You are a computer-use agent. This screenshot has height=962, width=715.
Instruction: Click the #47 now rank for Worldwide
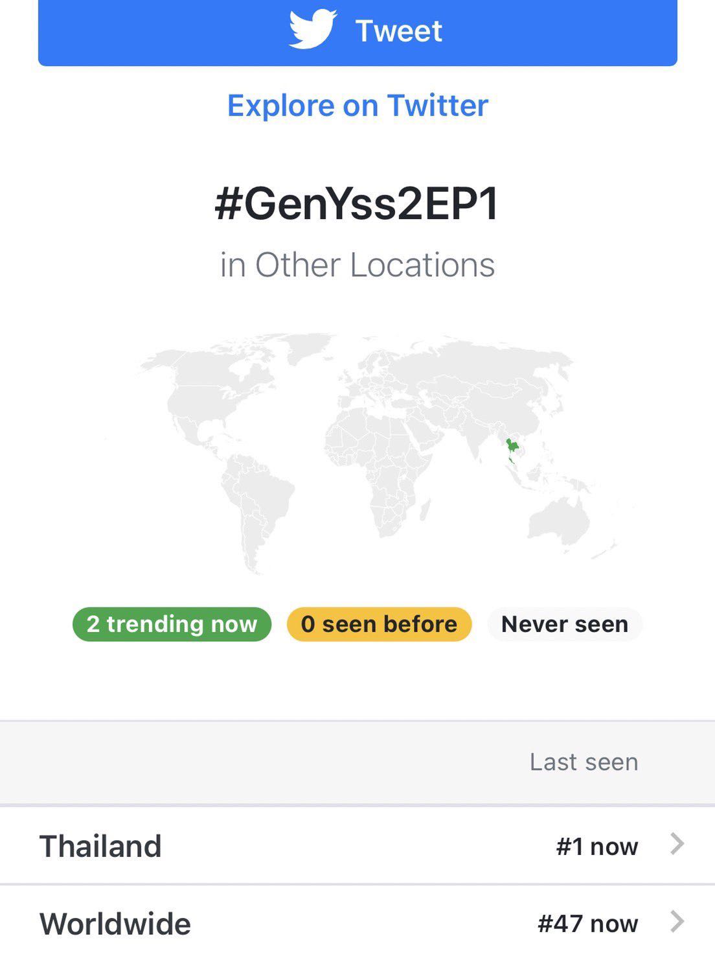click(587, 923)
